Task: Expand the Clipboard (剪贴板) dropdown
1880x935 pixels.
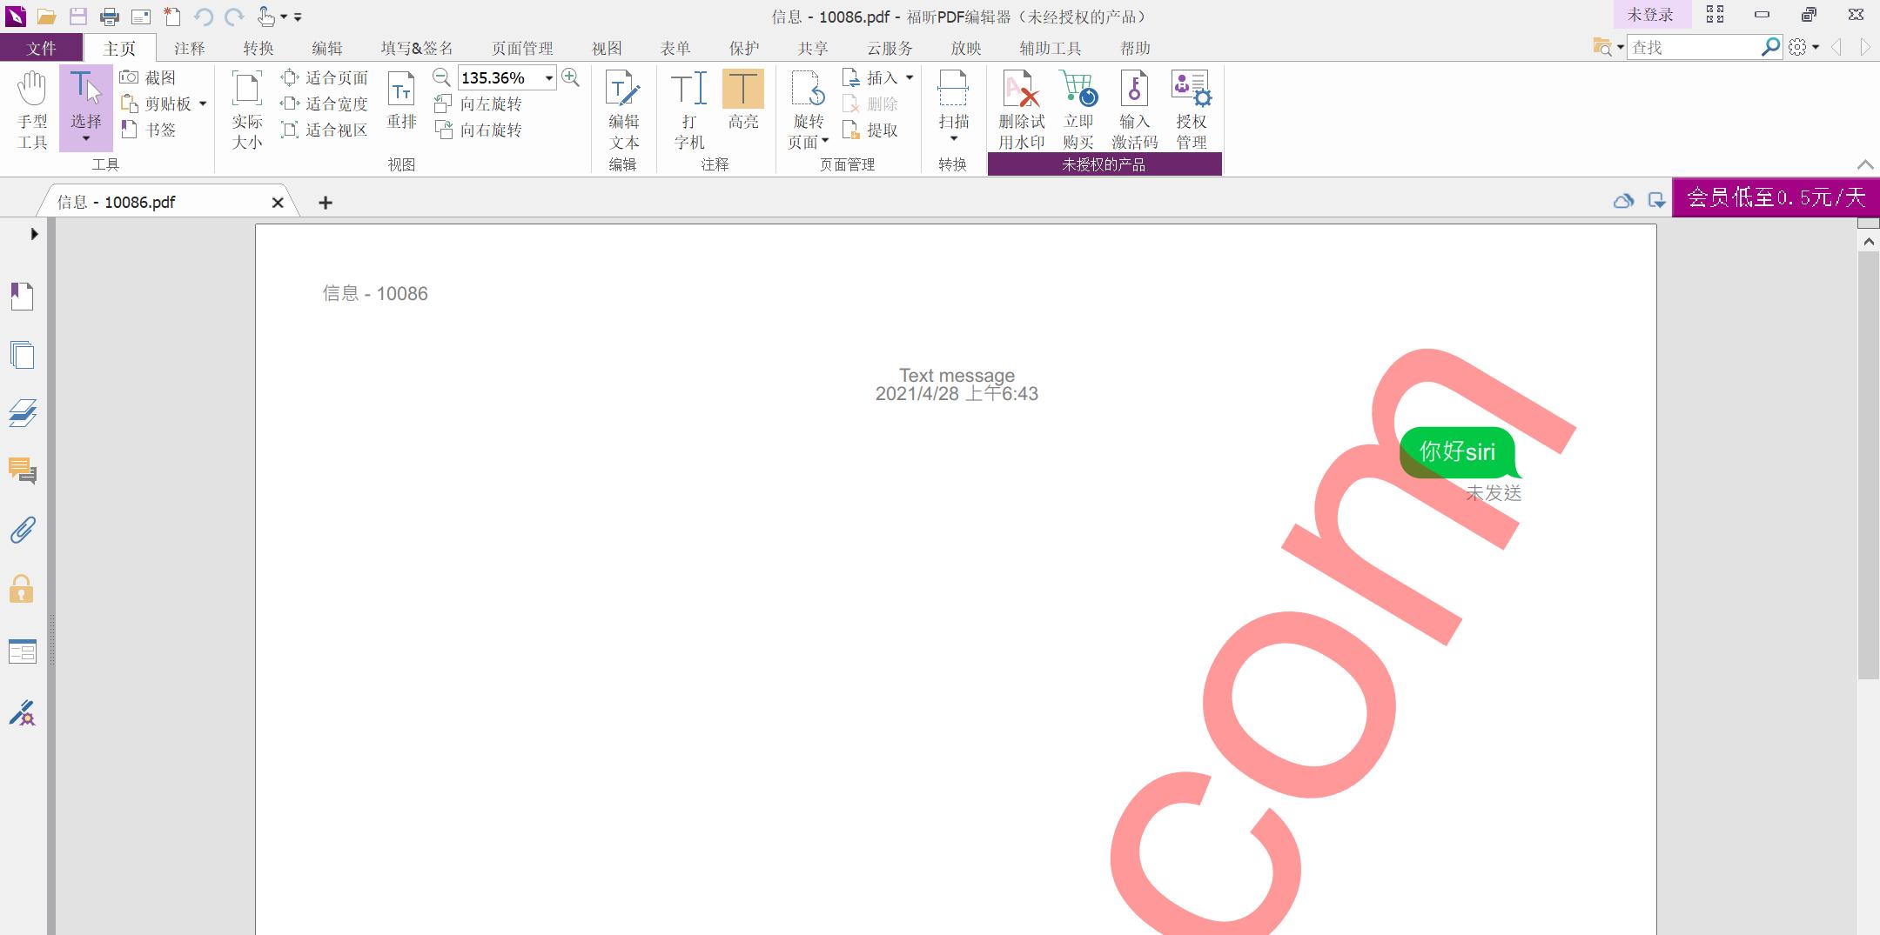Action: (x=203, y=104)
